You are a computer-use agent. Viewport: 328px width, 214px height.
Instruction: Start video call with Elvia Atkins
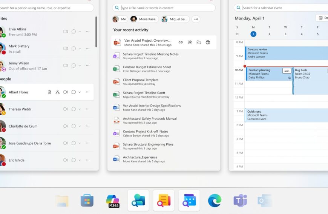coord(66,32)
